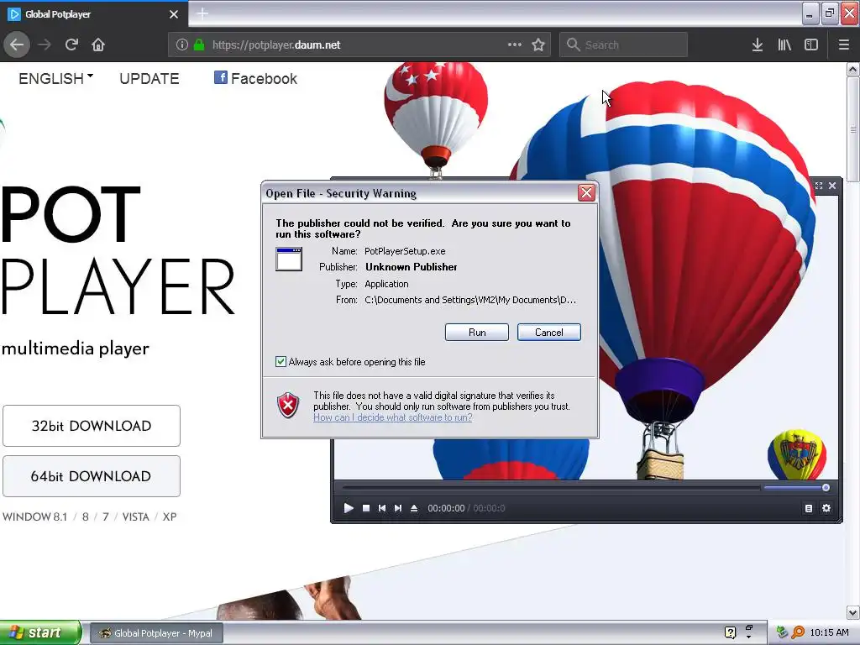Close the Security Warning dialog

[586, 192]
